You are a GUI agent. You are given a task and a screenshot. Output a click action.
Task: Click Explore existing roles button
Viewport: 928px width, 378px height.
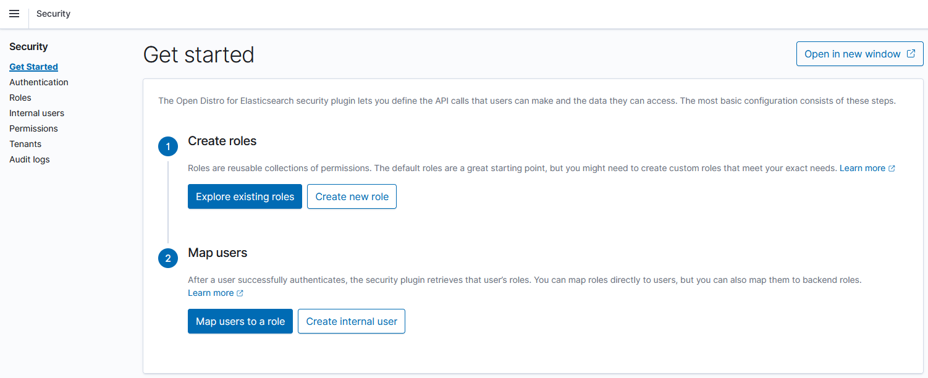click(x=245, y=196)
